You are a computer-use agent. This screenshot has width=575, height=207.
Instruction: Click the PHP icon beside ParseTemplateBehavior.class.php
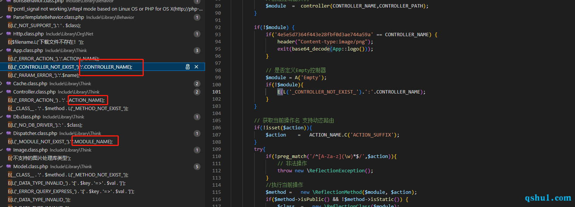click(x=8, y=17)
